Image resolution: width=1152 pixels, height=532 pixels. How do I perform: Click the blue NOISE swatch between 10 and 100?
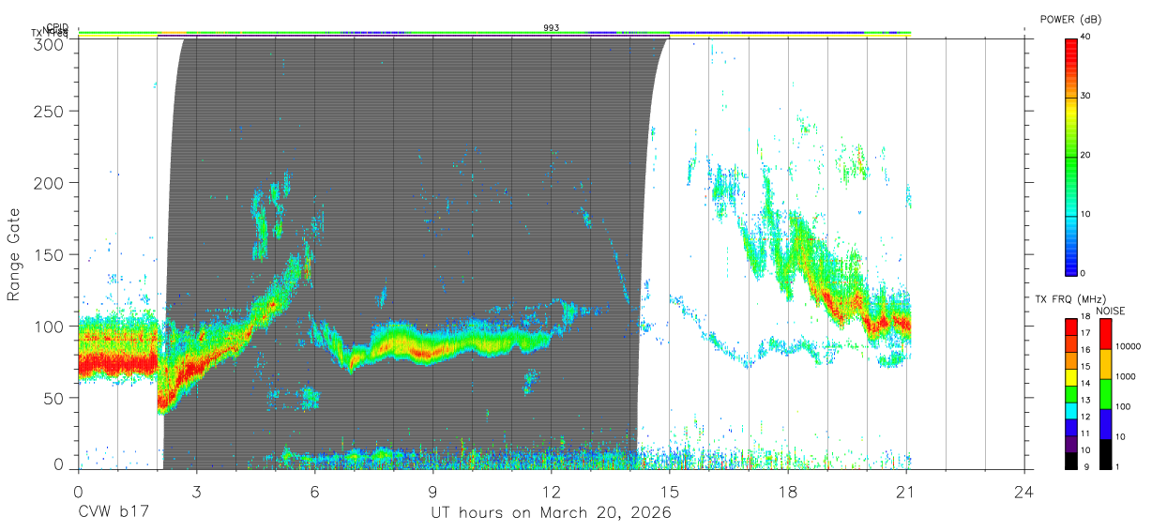1105,424
